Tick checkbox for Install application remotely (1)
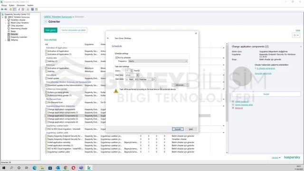The image size is (304, 171). coord(46,145)
